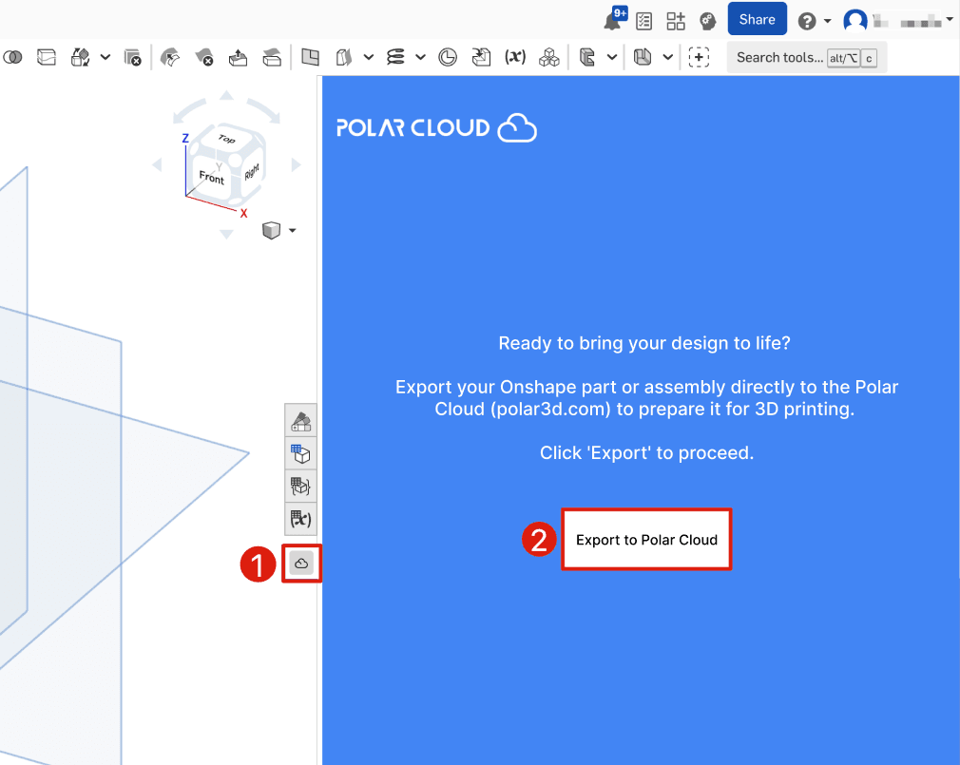The height and width of the screenshot is (765, 960).
Task: Open the Variable table panel icon
Action: pos(301,519)
